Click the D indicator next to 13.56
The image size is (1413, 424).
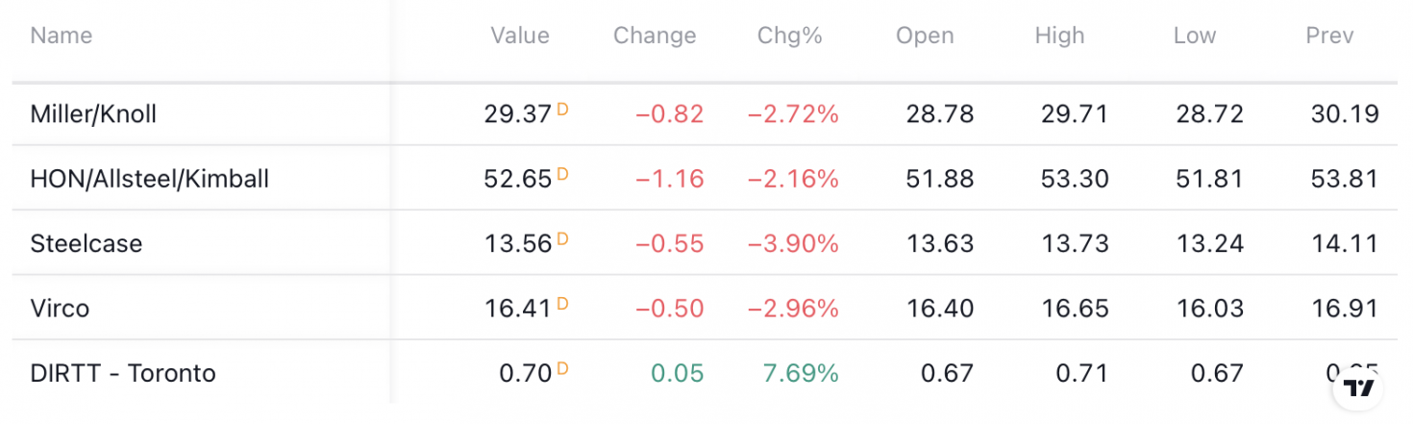562,238
